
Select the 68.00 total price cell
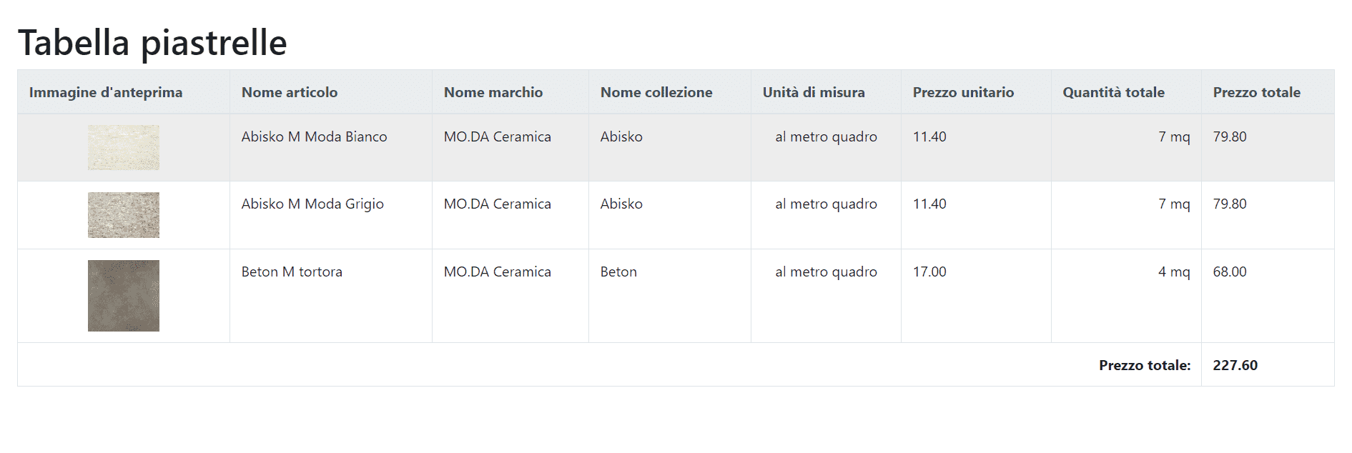pyautogui.click(x=1268, y=296)
